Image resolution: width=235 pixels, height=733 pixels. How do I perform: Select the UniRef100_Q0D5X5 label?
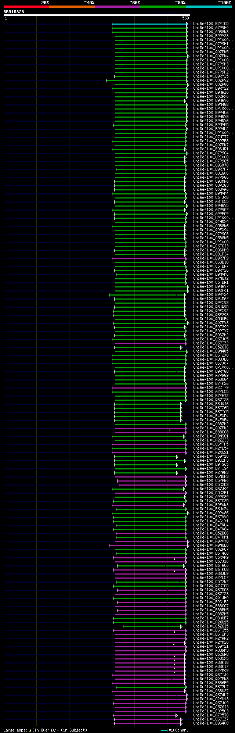pos(211,659)
